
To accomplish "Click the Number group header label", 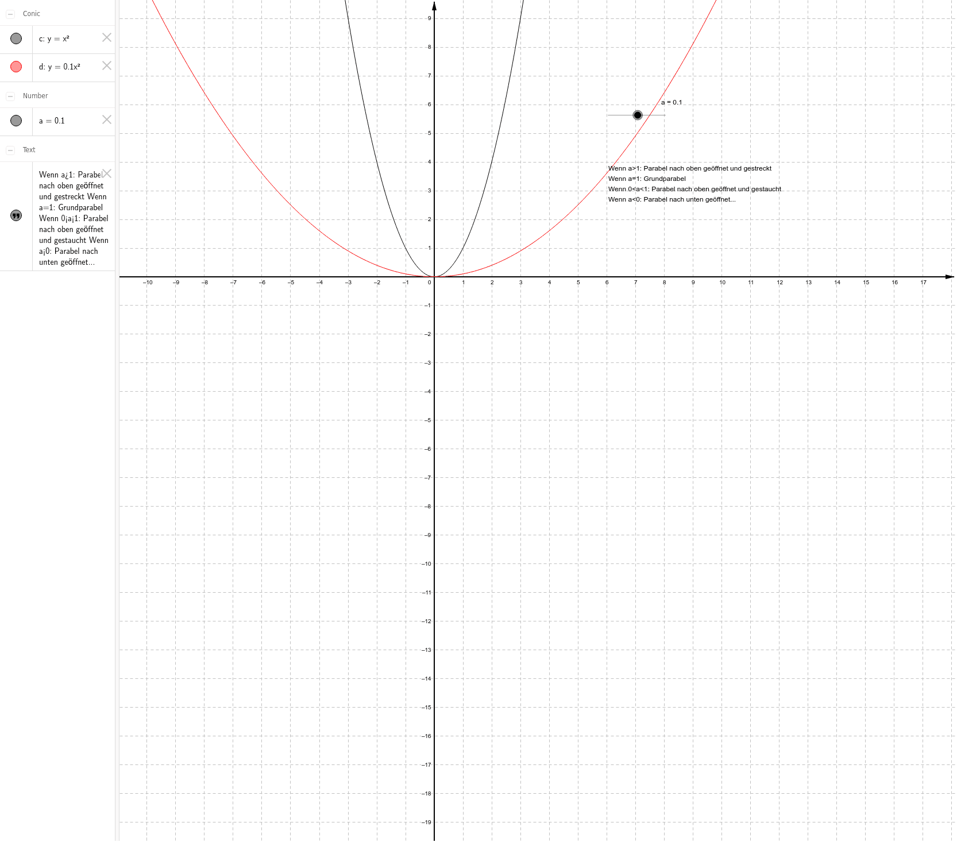I will pyautogui.click(x=36, y=96).
